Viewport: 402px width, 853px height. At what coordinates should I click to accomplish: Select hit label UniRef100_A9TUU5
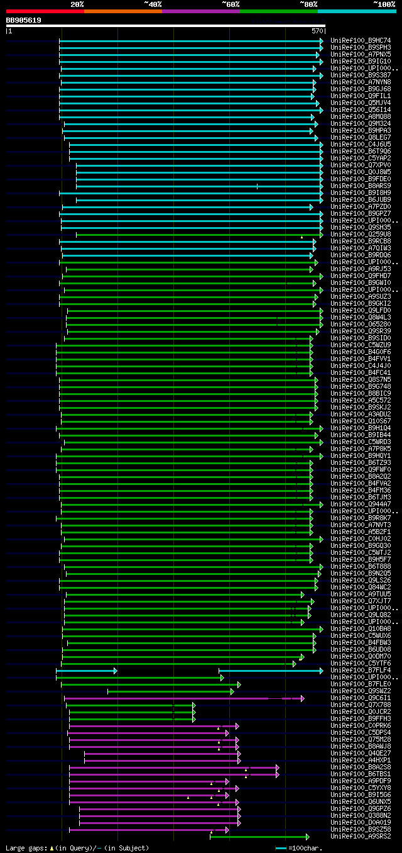pyautogui.click(x=361, y=594)
